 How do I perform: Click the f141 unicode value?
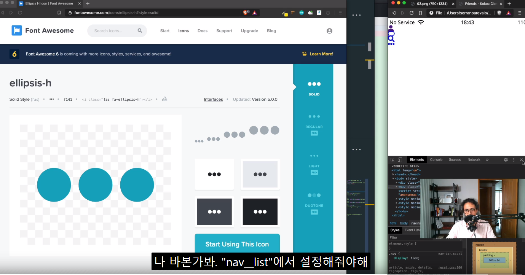[x=68, y=99]
